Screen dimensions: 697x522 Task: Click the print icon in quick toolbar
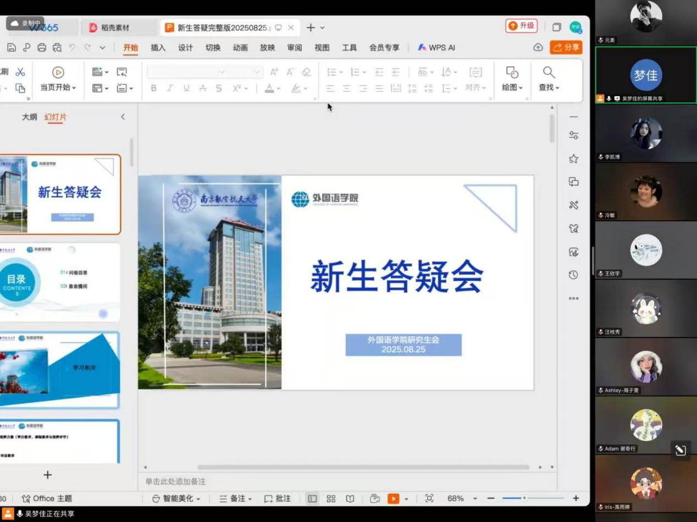[42, 48]
